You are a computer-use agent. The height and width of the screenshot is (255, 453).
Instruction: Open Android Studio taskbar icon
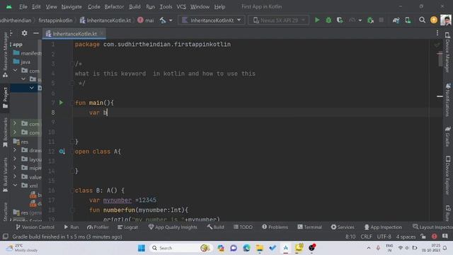285,248
